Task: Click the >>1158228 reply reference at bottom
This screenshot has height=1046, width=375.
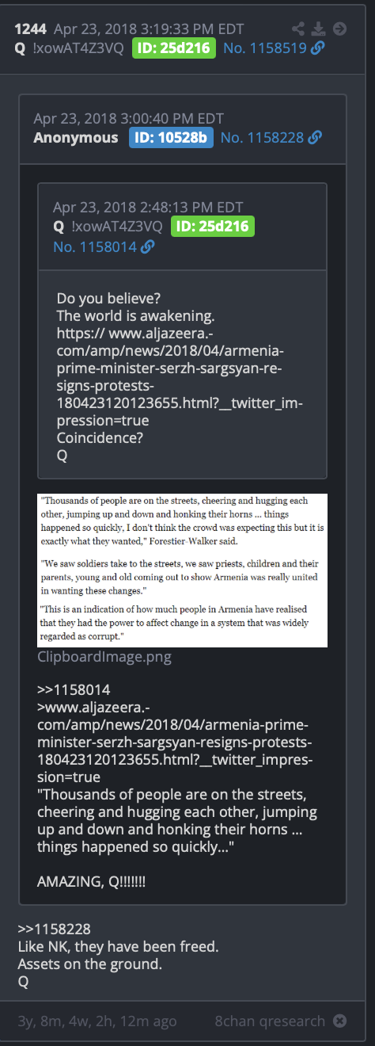Action: 55,928
